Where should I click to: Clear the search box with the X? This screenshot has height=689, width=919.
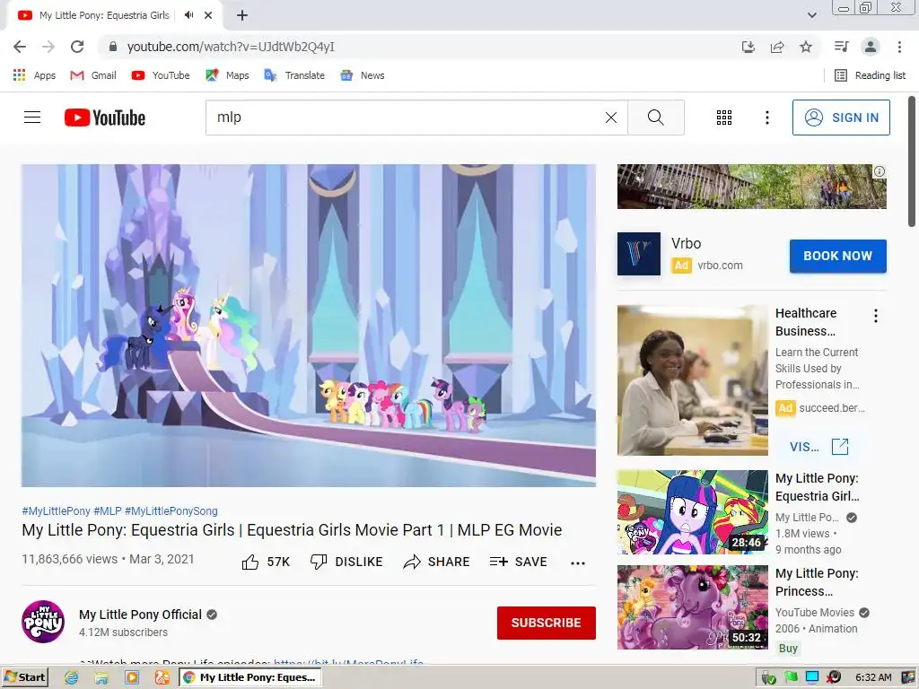pyautogui.click(x=610, y=118)
